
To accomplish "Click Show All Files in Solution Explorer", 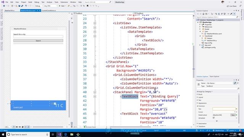I will click(225, 14).
